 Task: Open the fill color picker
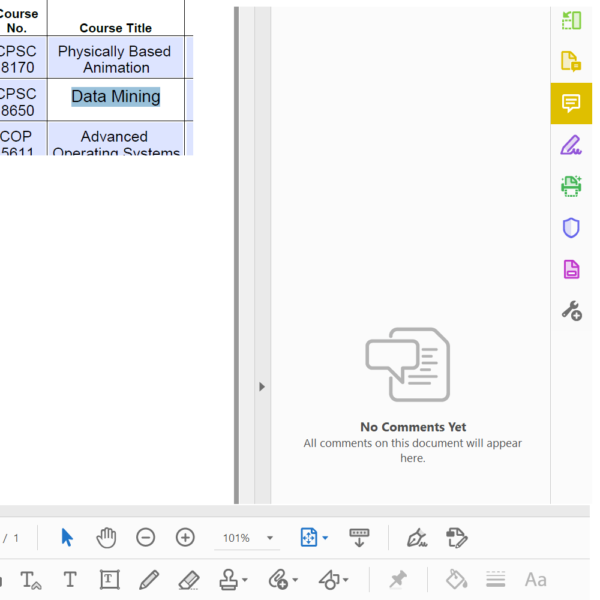456,580
